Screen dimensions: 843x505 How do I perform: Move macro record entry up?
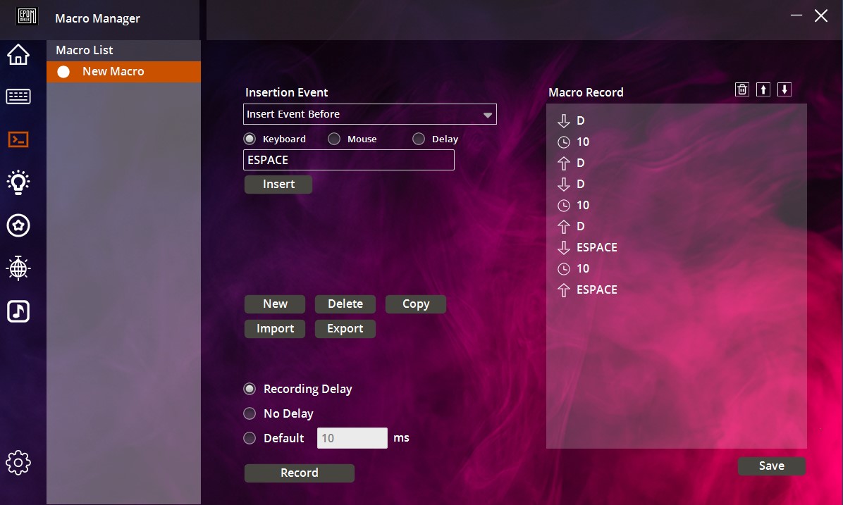763,89
